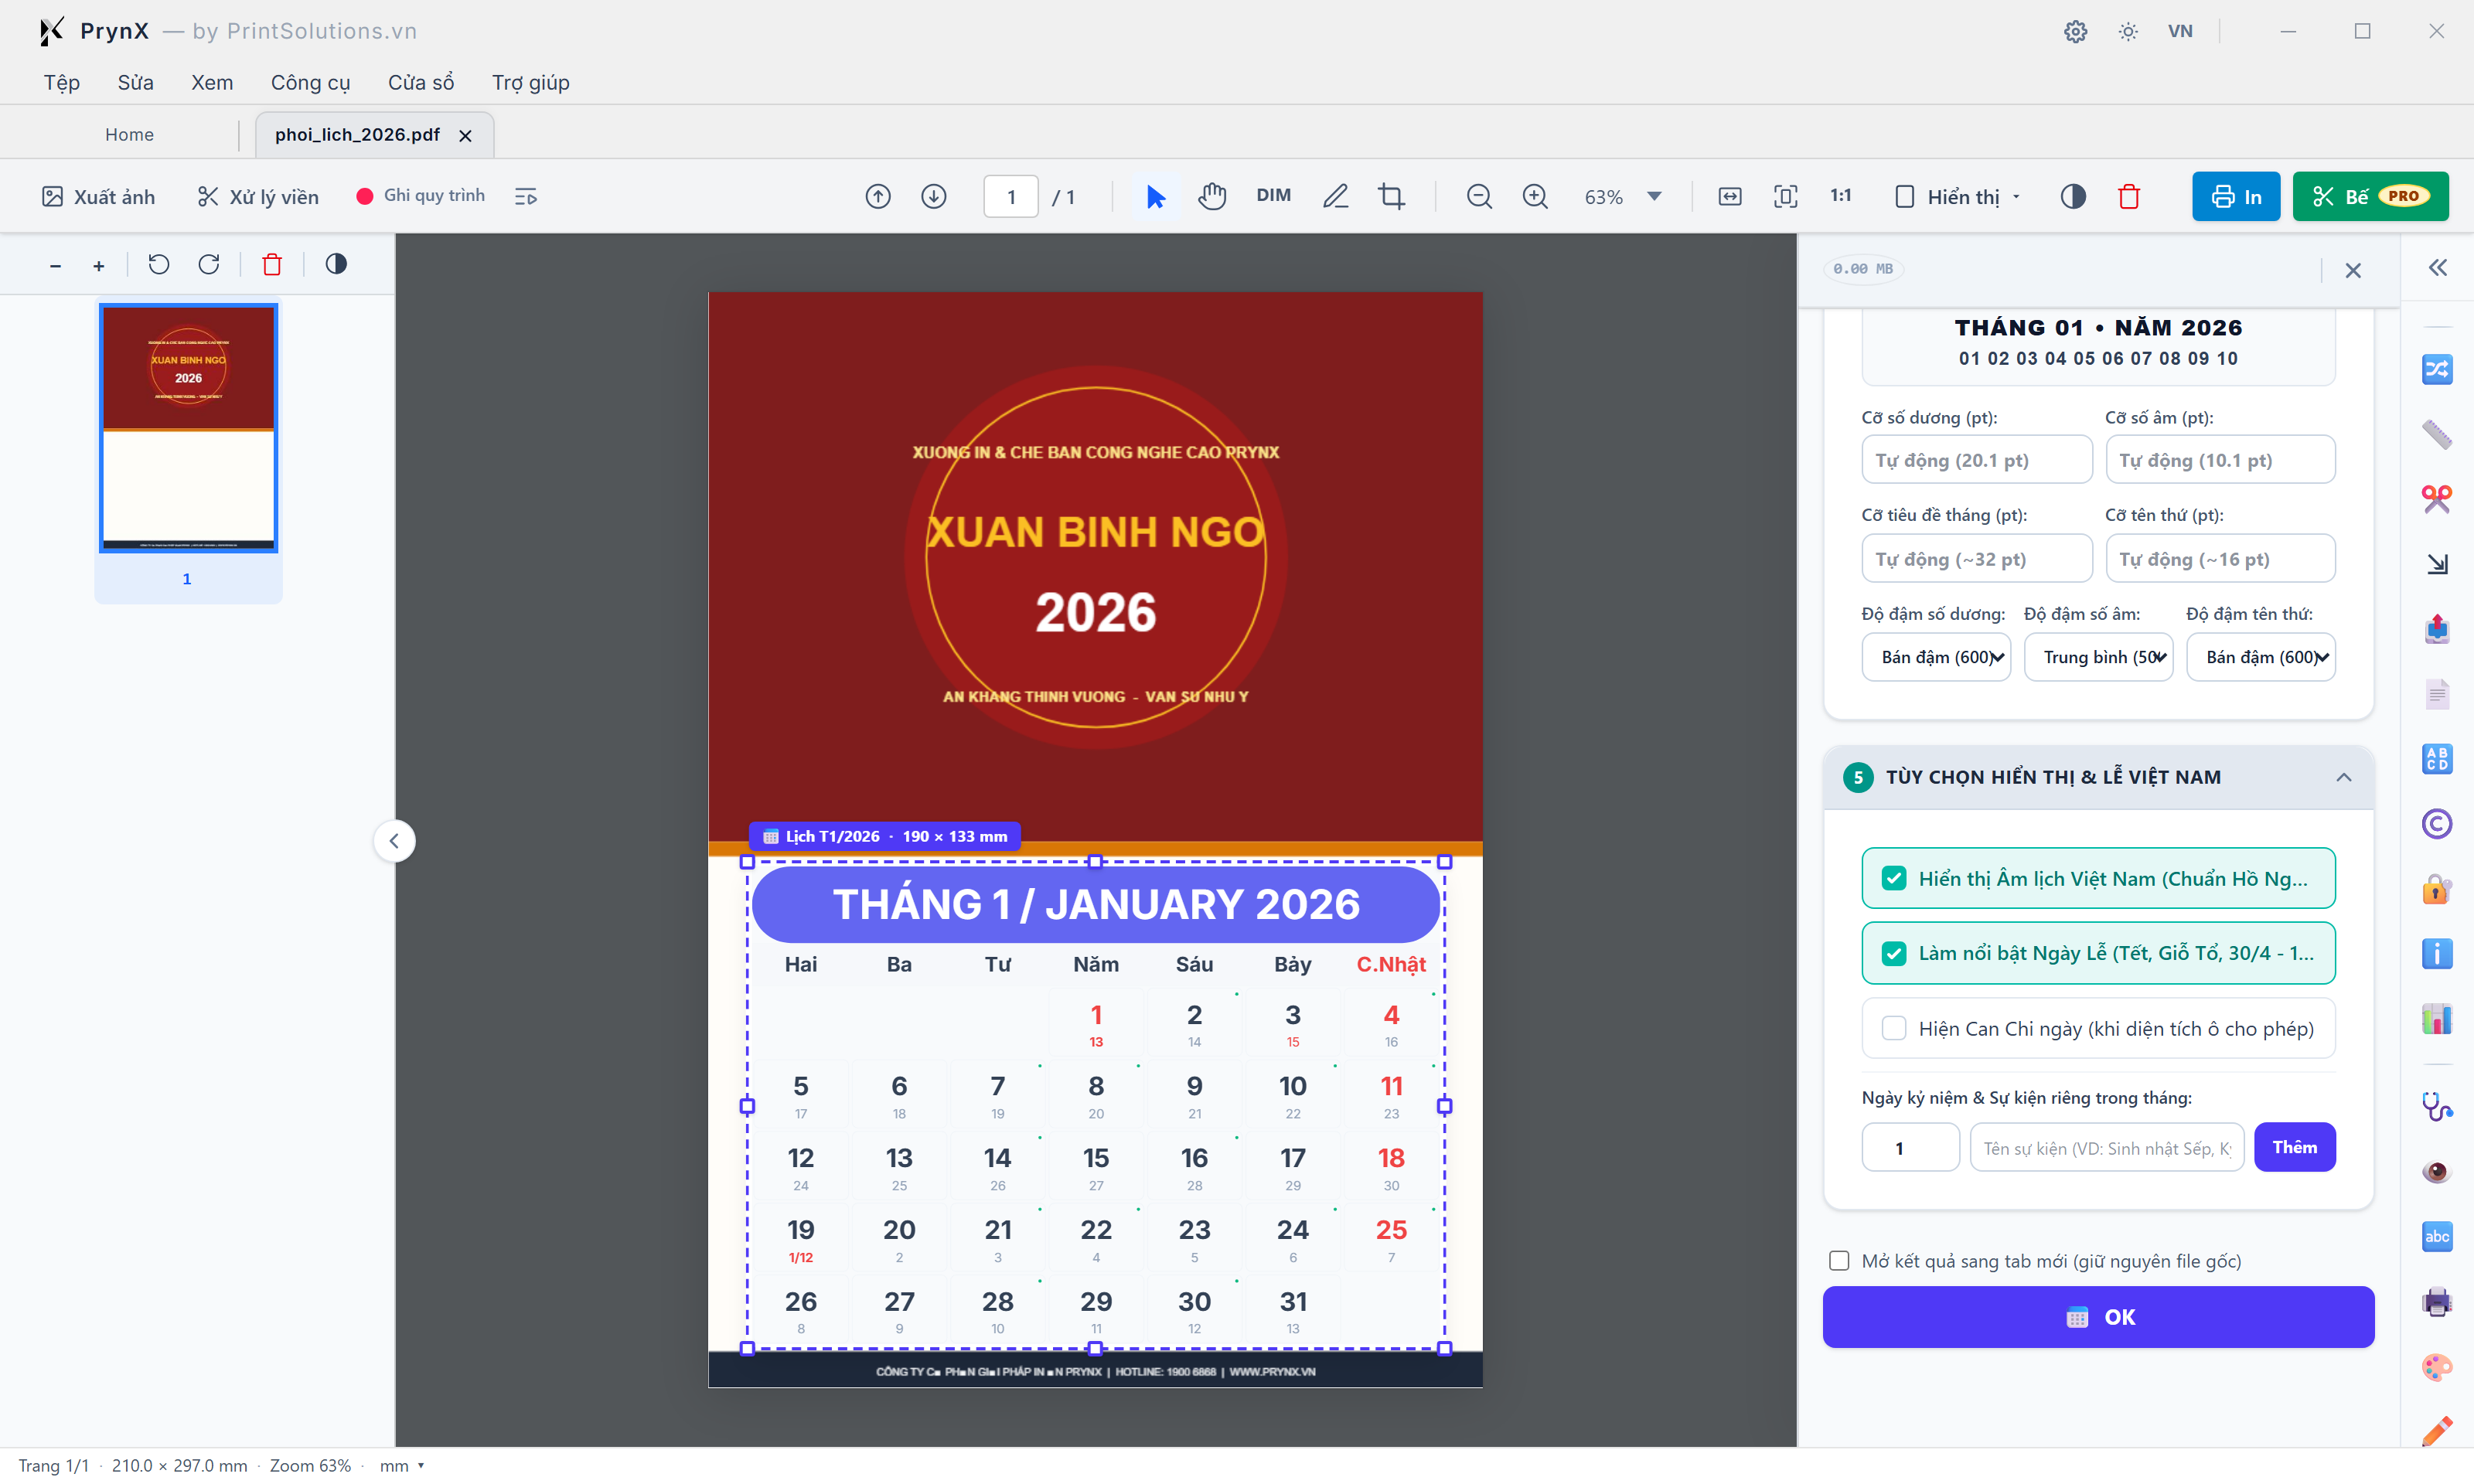Image resolution: width=2474 pixels, height=1484 pixels.
Task: Toggle Làm nổi bật Ngày Lễ checkbox
Action: tap(1893, 953)
